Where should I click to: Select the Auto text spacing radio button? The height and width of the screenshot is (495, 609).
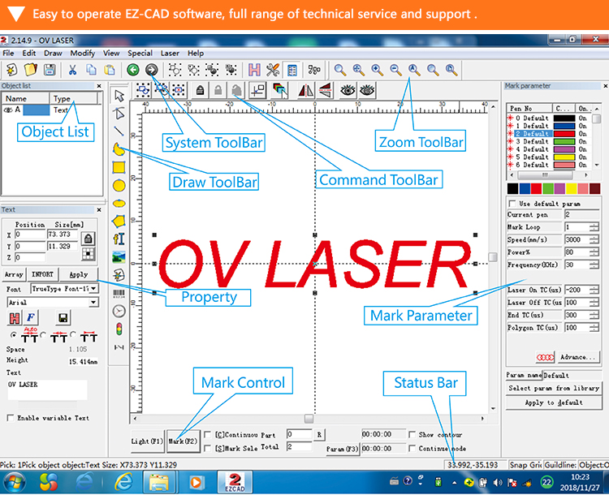[14, 334]
